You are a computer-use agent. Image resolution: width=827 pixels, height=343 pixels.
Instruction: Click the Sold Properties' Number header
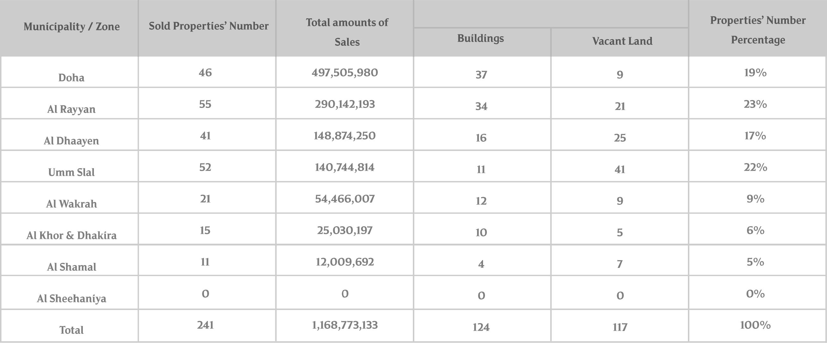(x=208, y=26)
